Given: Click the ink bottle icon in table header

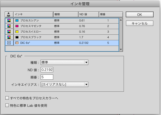Looking at the screenshot, I should [x=9, y=14].
